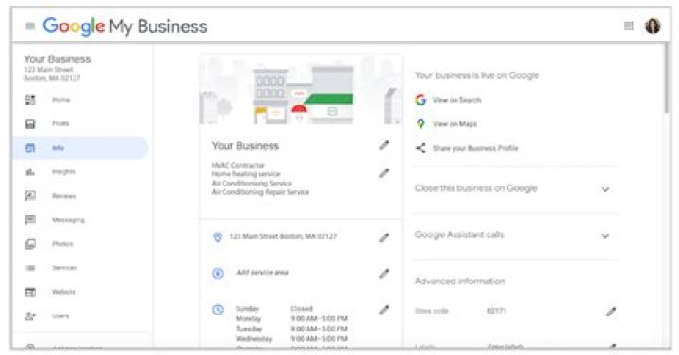
Task: Click the Advanced information heading
Action: click(460, 282)
